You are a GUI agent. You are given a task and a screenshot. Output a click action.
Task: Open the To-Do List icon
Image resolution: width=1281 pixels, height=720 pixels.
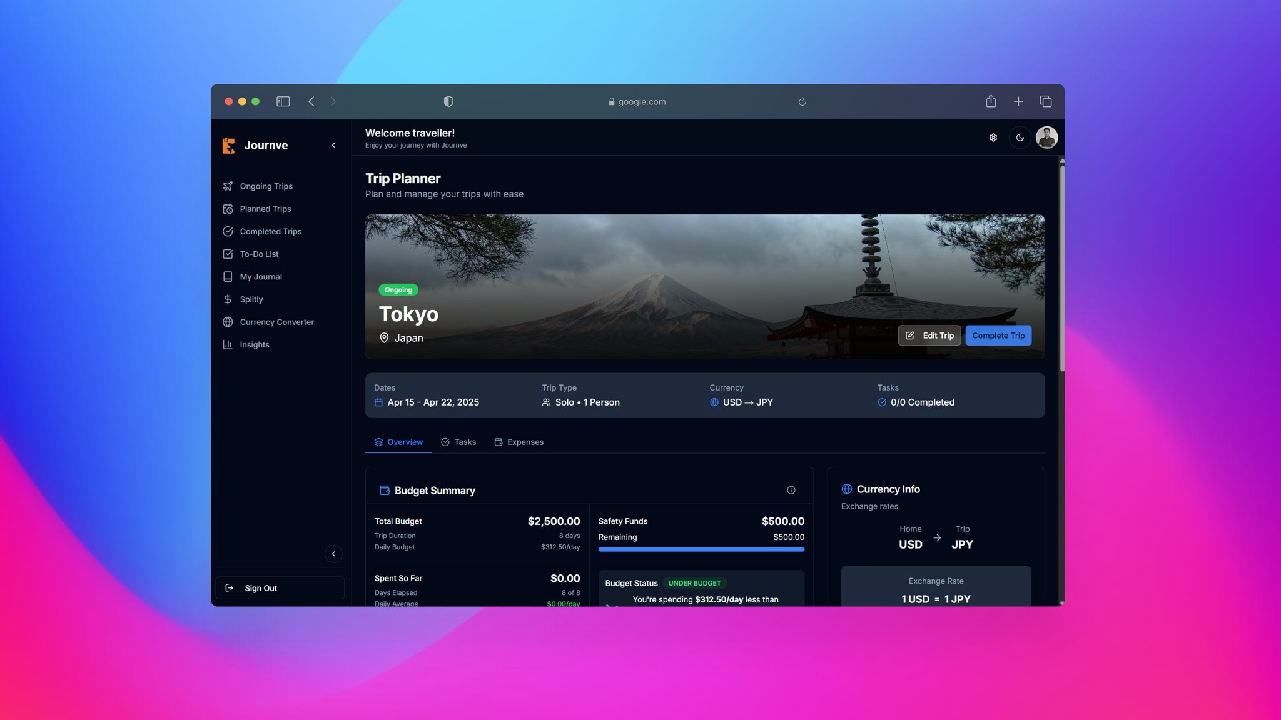pyautogui.click(x=228, y=254)
